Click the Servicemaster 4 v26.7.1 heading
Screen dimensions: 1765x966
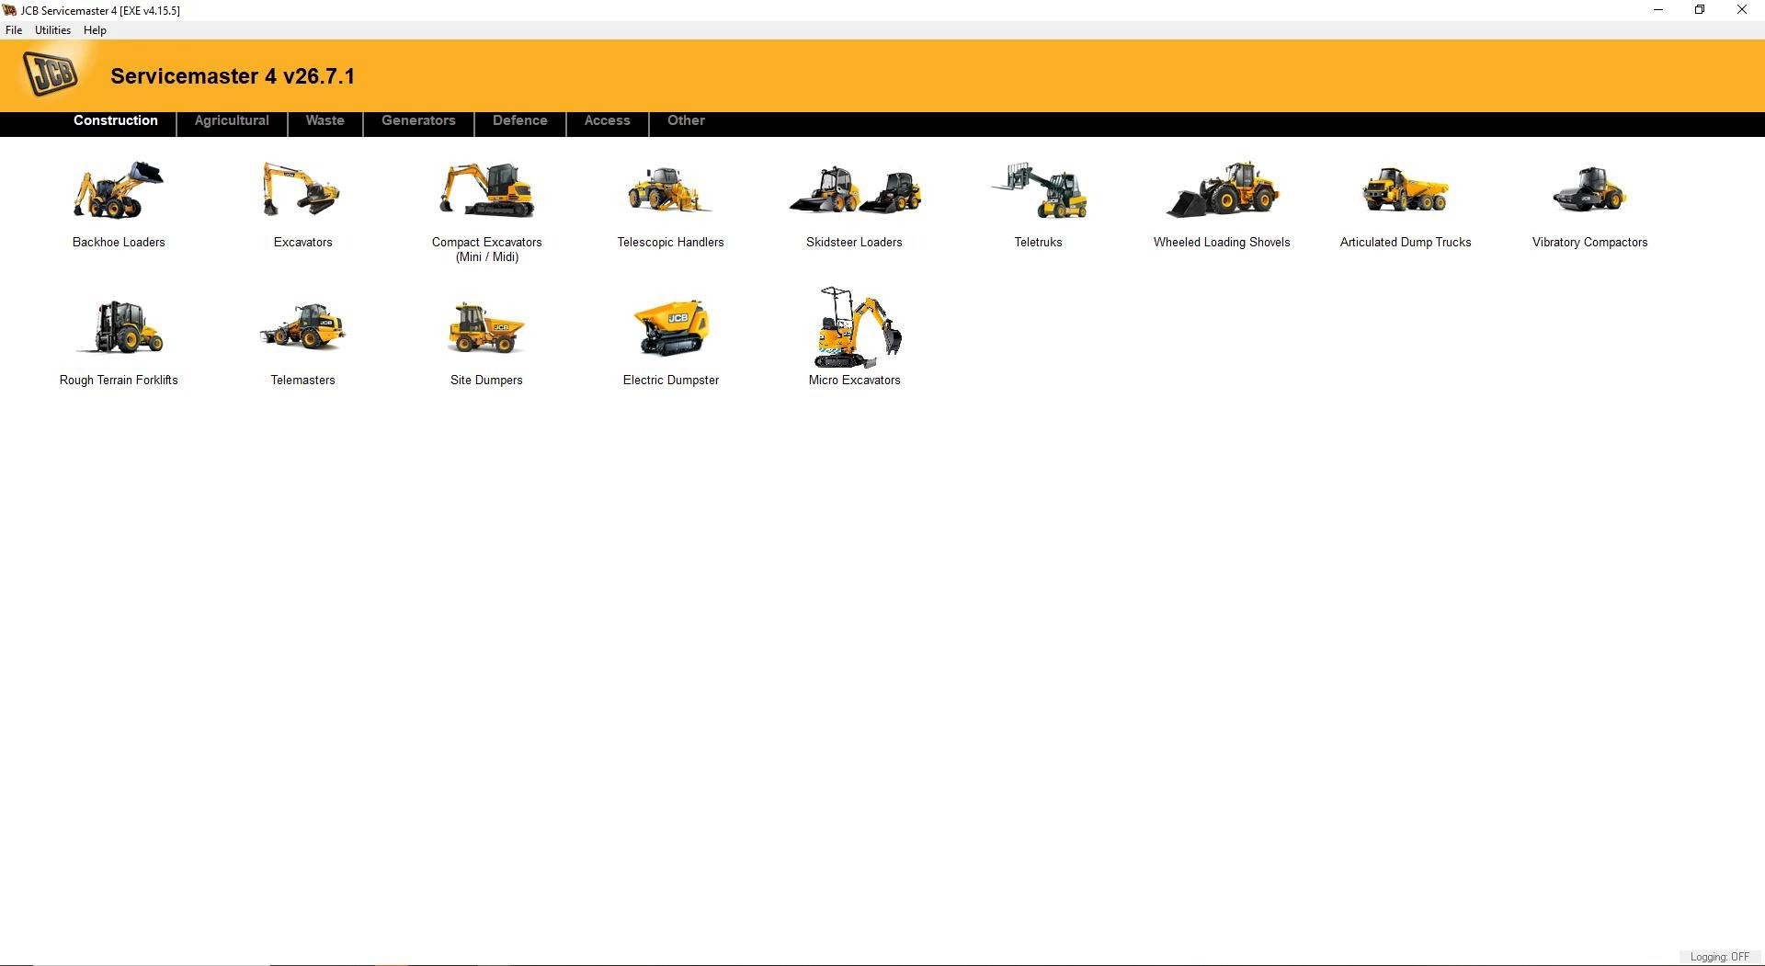pos(233,76)
